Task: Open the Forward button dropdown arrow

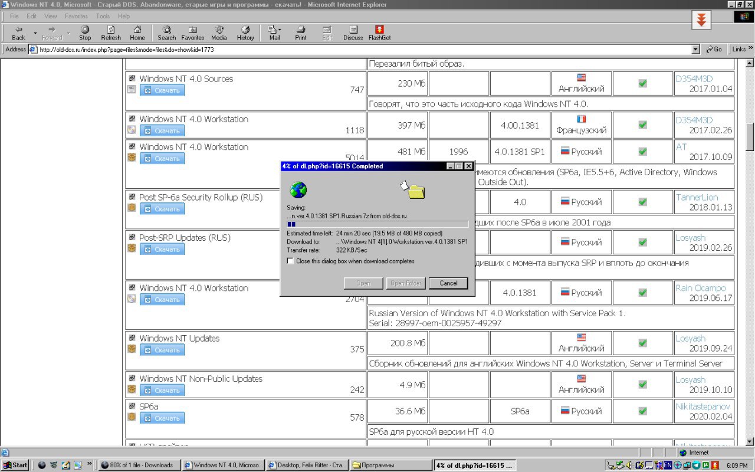Action: [68, 33]
